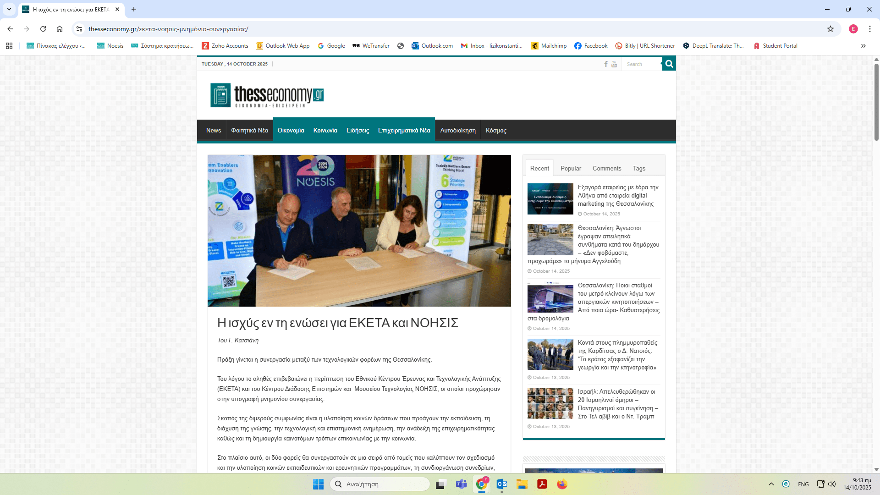880x495 pixels.
Task: Select the Tags tab in sidebar
Action: (x=639, y=168)
